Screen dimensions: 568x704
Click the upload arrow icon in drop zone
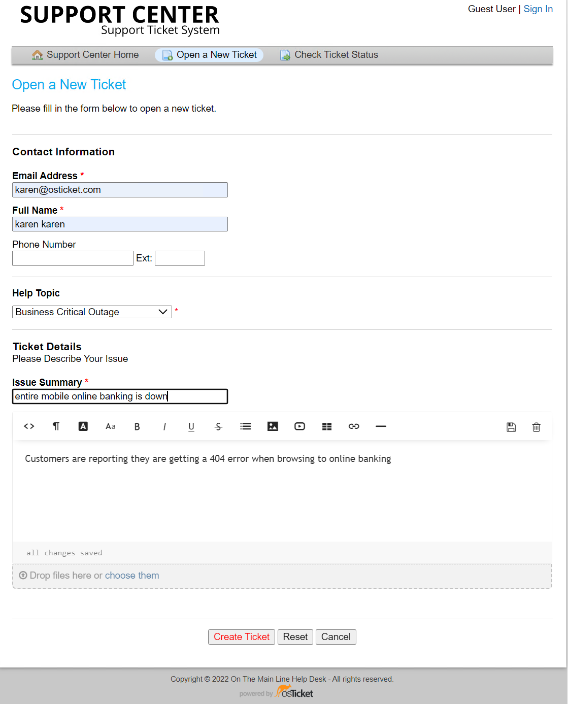23,575
